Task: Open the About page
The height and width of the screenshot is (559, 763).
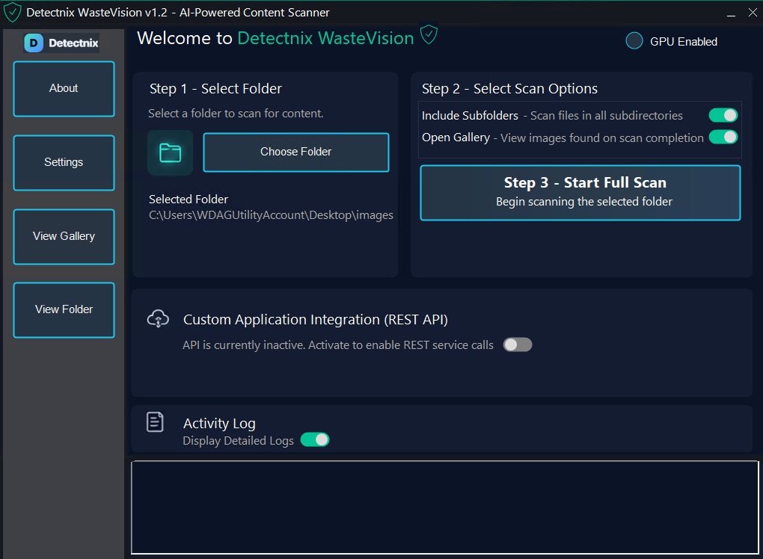Action: pos(64,89)
